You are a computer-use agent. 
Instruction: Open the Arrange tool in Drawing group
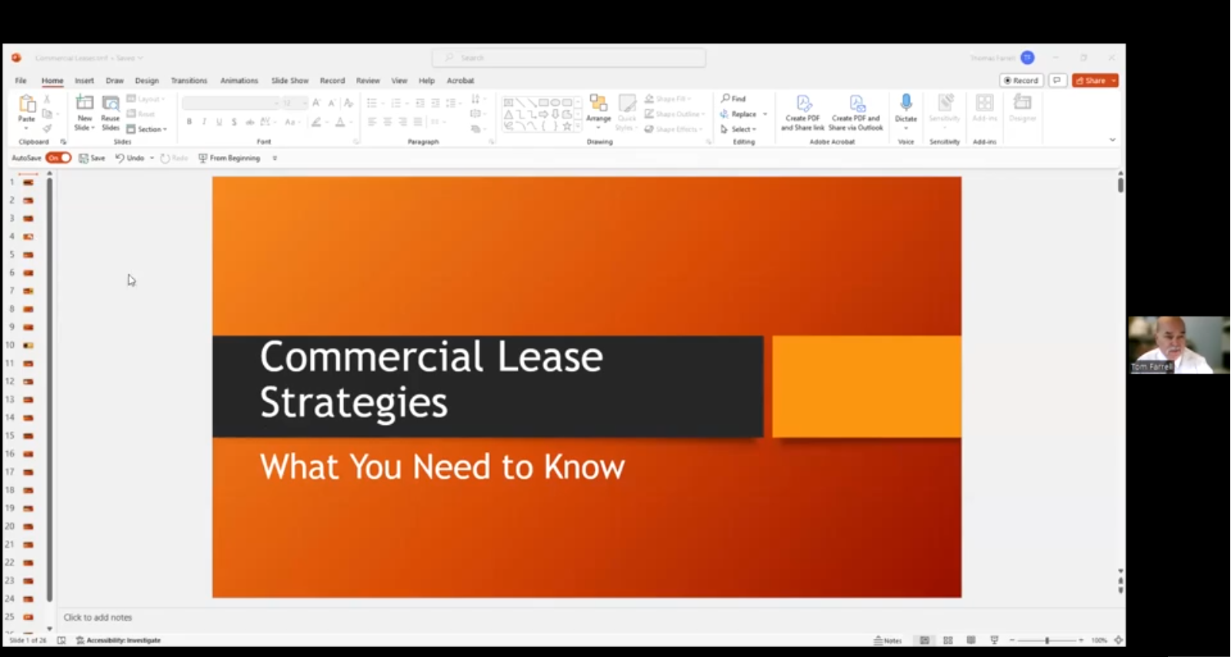click(598, 108)
